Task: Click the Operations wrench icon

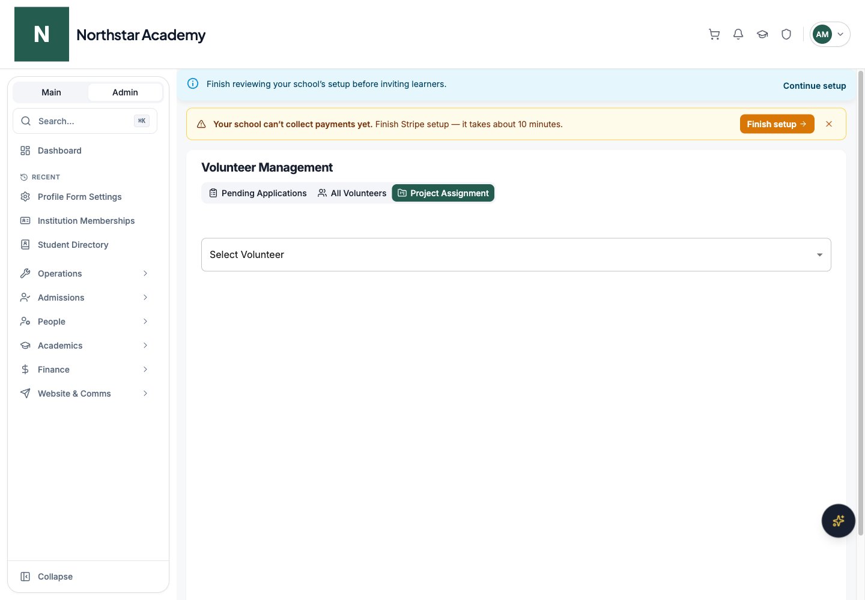Action: (x=25, y=274)
